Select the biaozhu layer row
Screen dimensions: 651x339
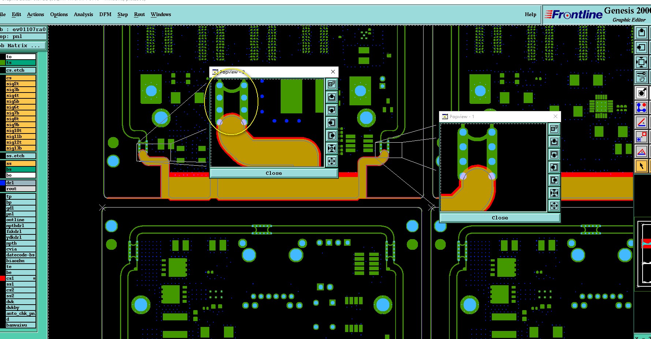click(21, 261)
